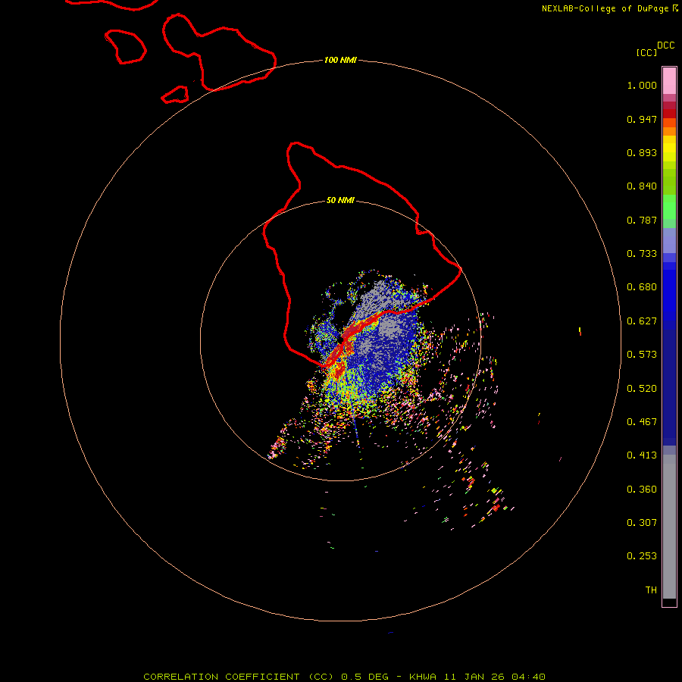
Task: Select the 0.787 scale value
Action: click(642, 220)
